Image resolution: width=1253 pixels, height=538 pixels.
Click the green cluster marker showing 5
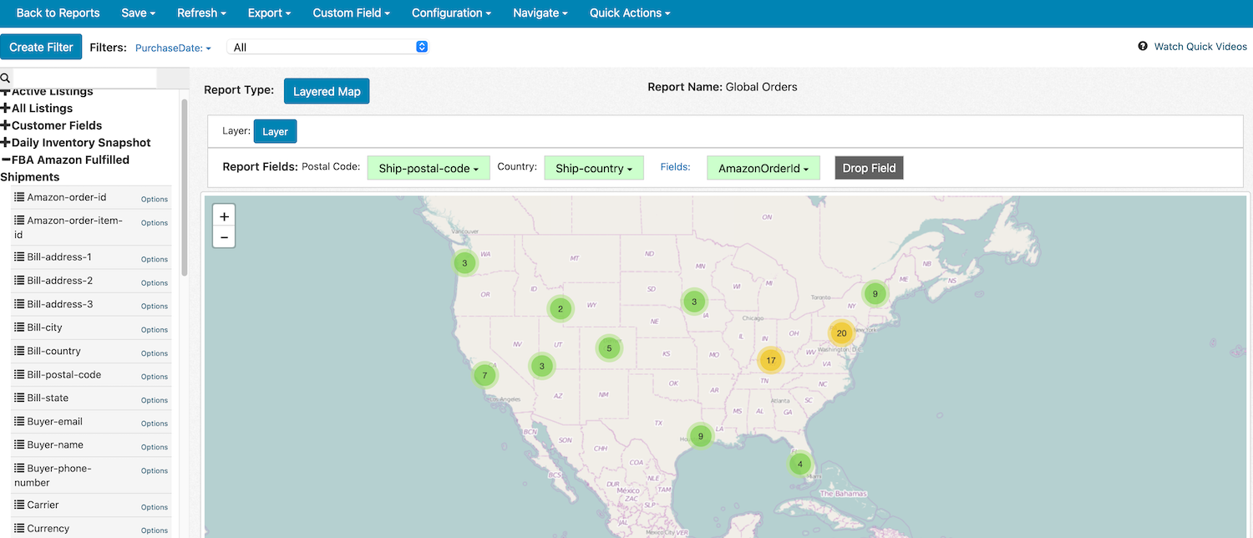pyautogui.click(x=609, y=348)
